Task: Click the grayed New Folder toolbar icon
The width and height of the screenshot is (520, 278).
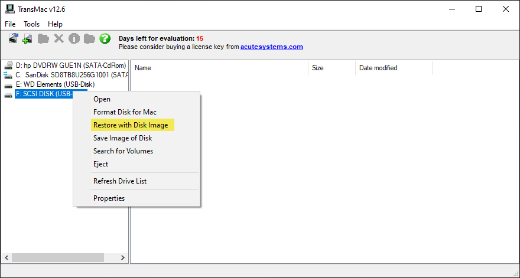Action: coord(43,38)
